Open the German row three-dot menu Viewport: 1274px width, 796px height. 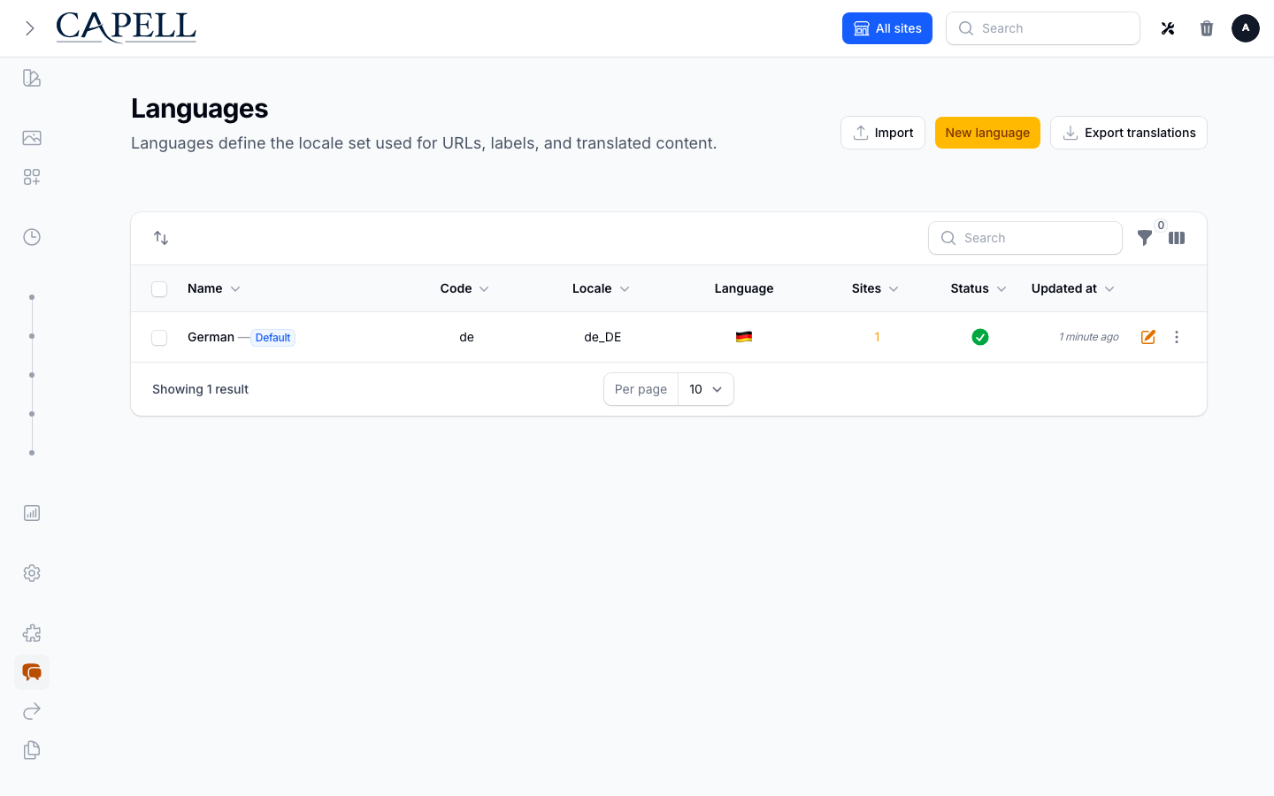tap(1177, 337)
